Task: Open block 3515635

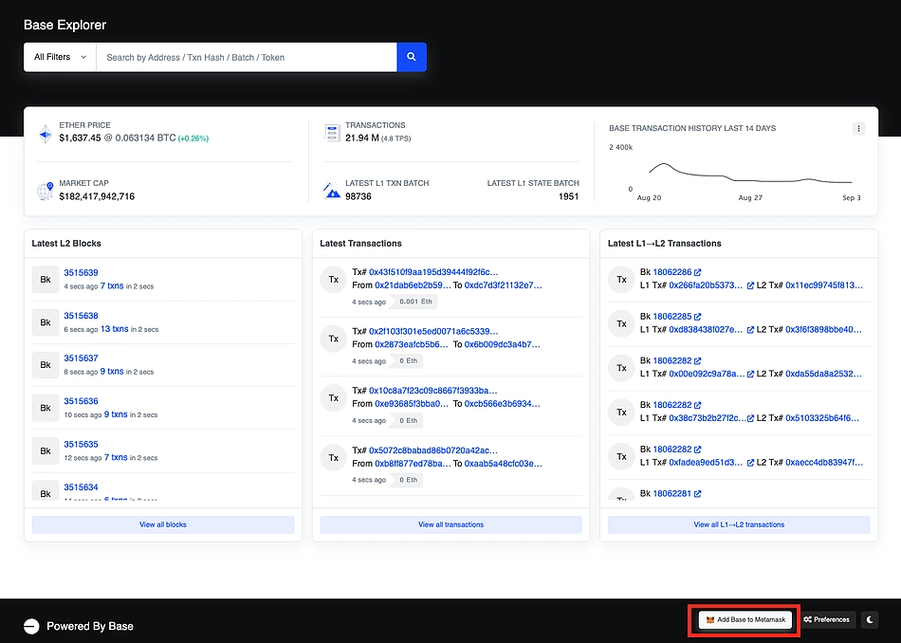Action: pos(81,444)
